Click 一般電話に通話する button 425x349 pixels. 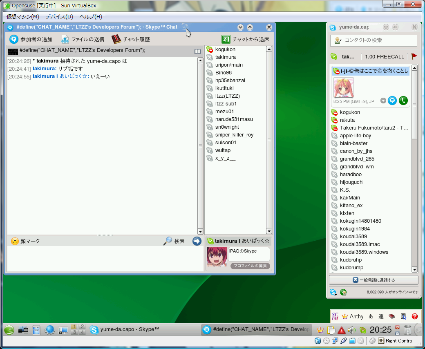[x=374, y=280]
